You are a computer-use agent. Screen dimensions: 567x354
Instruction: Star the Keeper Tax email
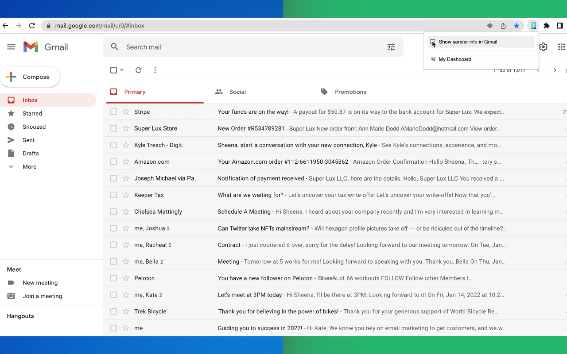click(x=126, y=195)
